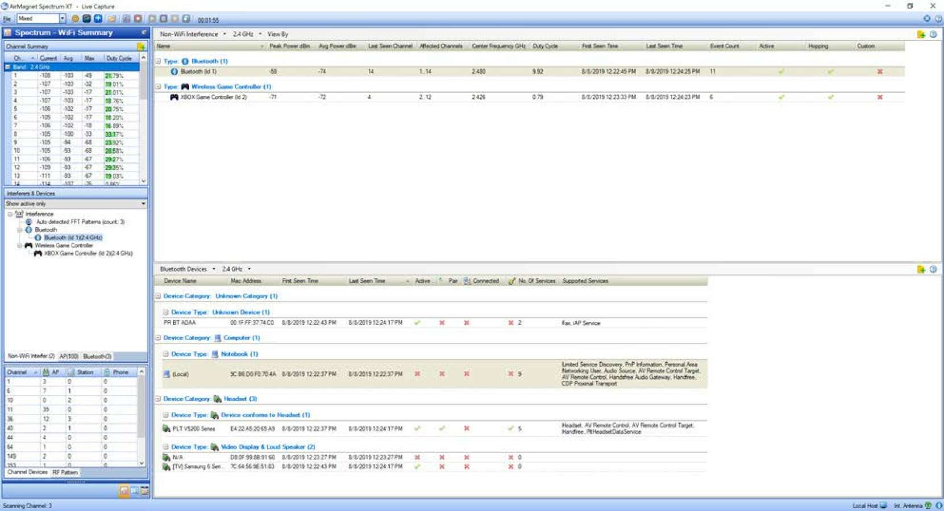
Task: Click the Spectrum WiFi Summary panel icon
Action: [x=8, y=33]
